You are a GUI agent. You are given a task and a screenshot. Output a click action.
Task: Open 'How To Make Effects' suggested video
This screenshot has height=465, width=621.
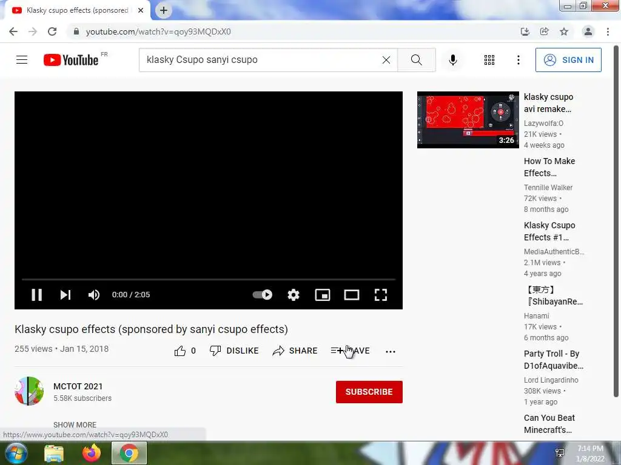click(x=549, y=167)
